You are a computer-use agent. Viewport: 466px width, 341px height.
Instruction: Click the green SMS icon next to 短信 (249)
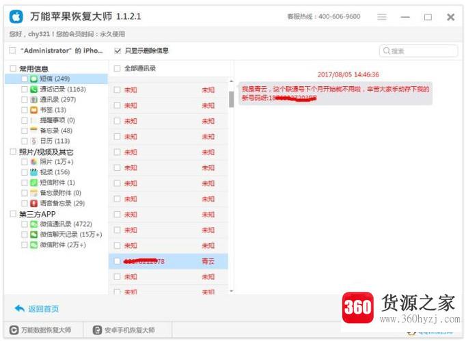[x=34, y=79]
